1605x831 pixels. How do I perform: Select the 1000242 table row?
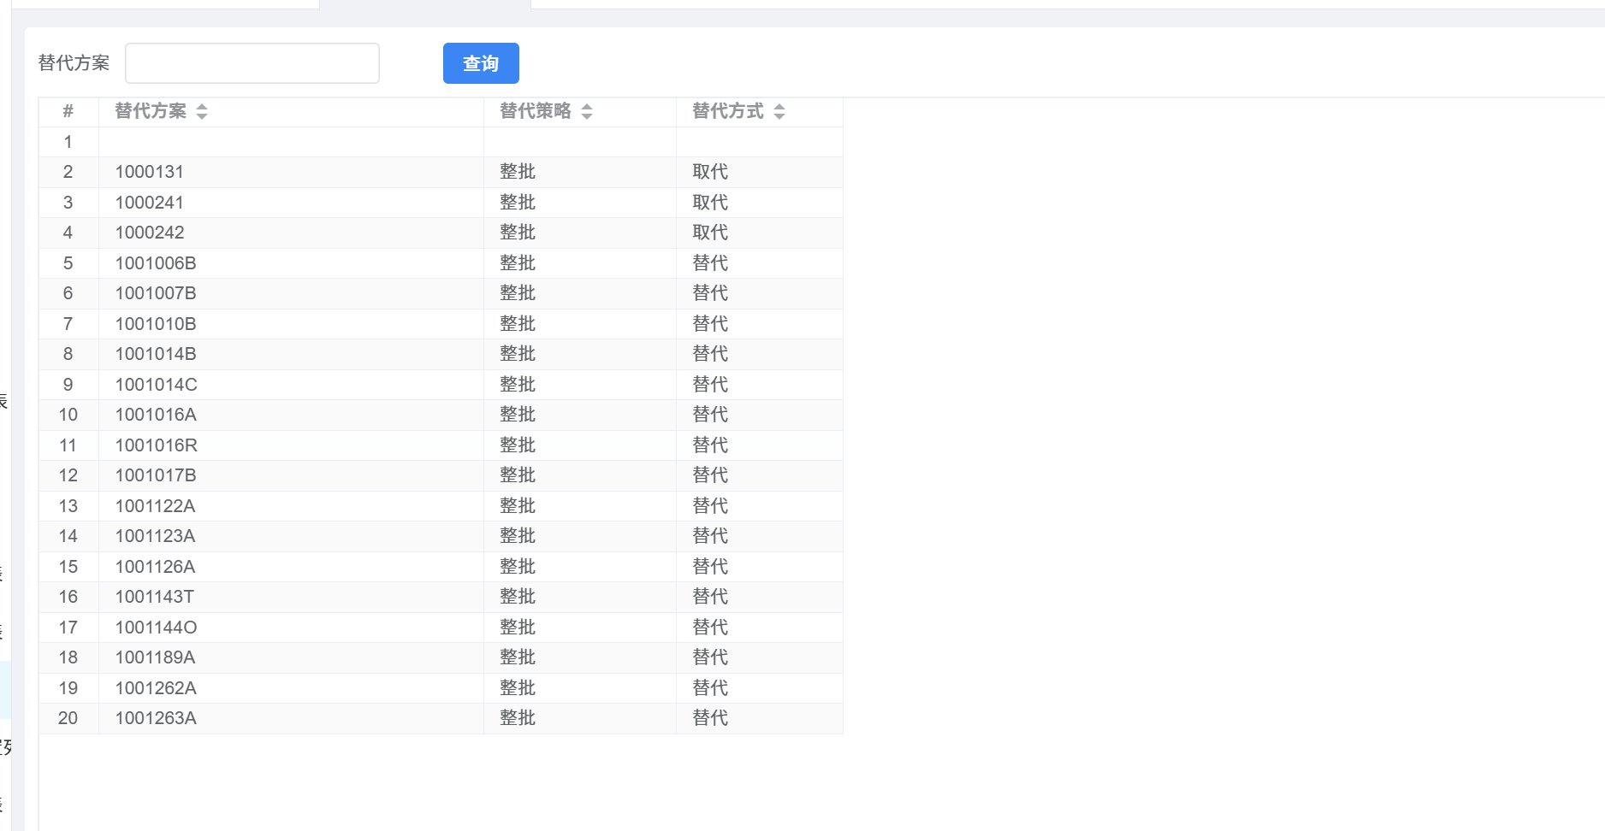pos(150,233)
